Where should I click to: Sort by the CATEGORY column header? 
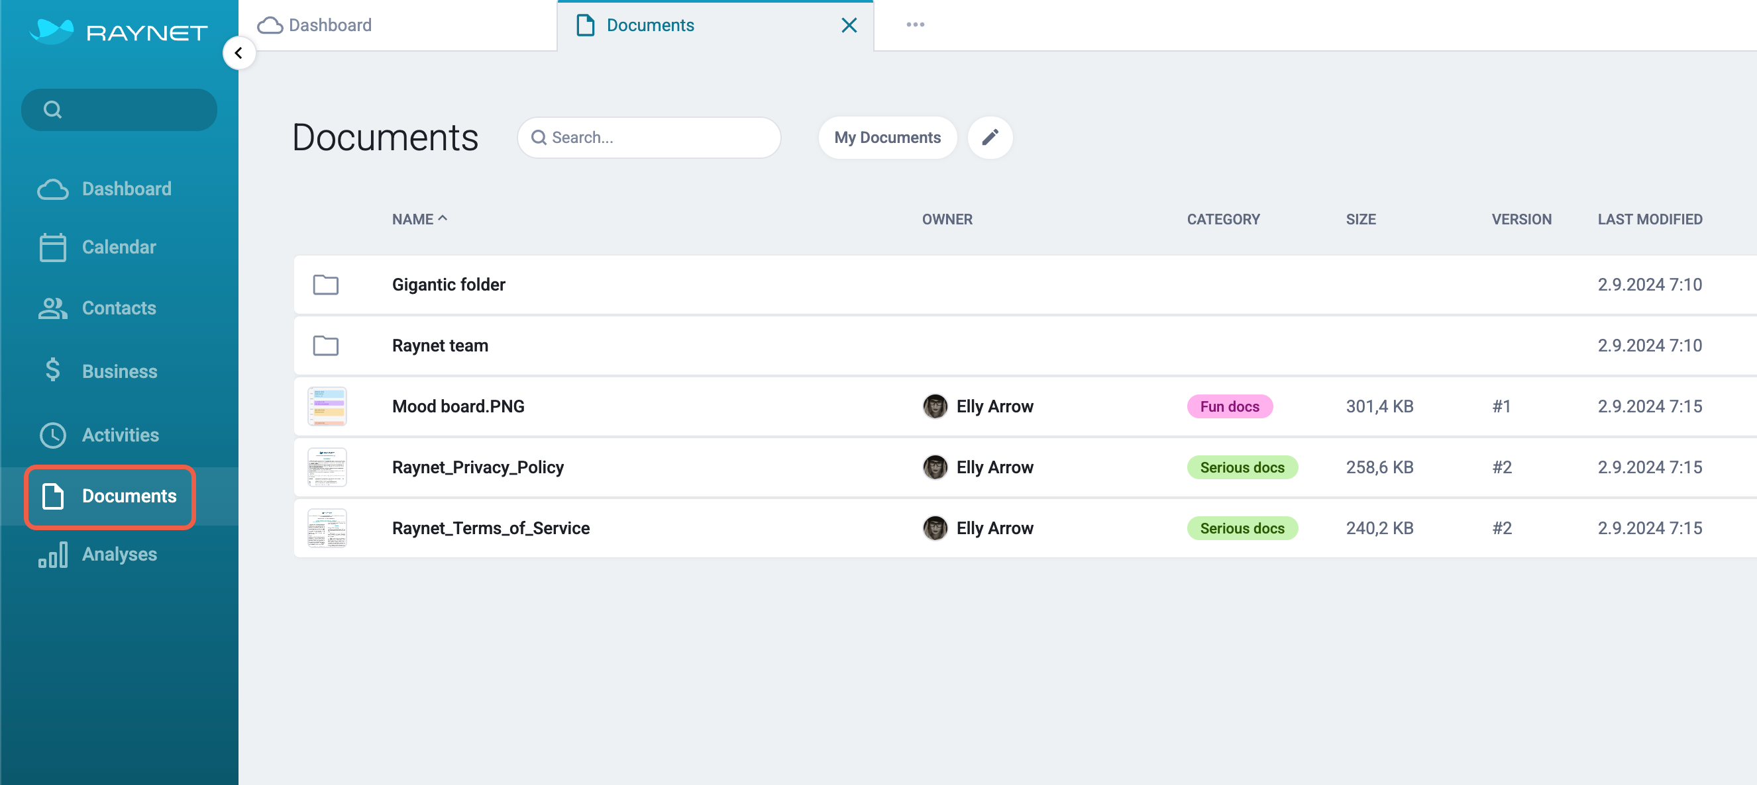coord(1223,220)
